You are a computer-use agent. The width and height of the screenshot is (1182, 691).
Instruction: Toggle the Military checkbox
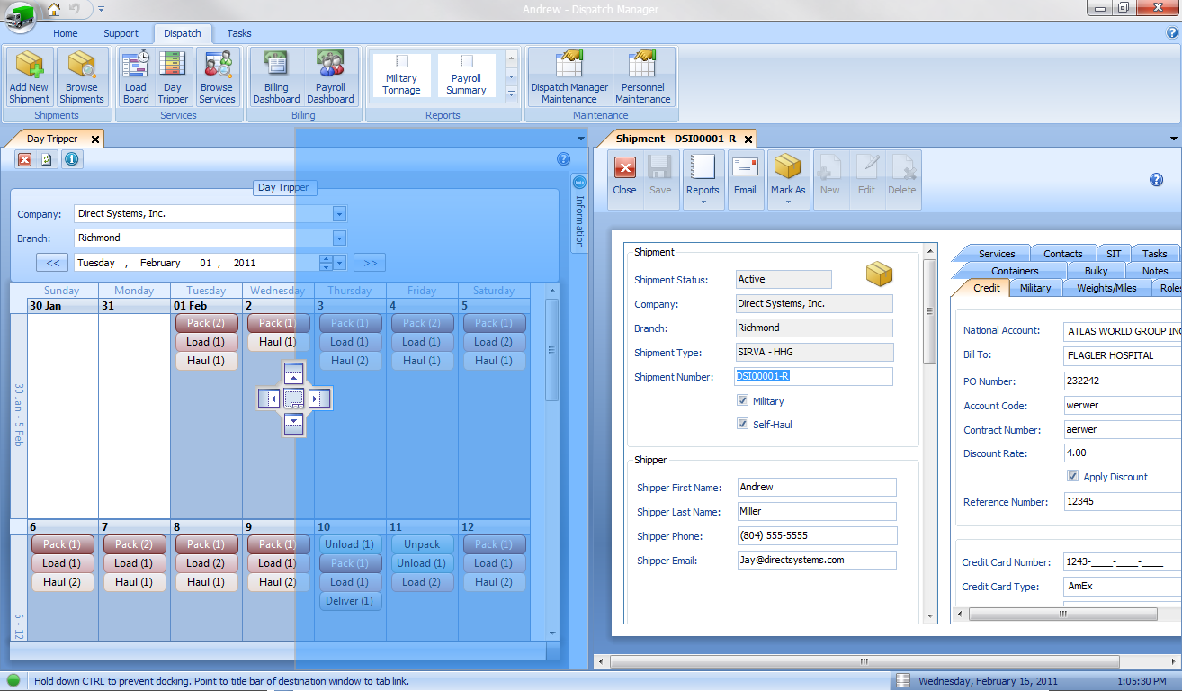742,400
